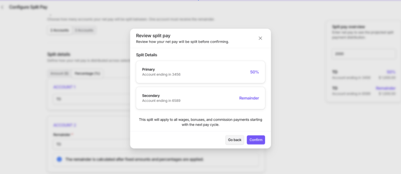Open the Account 2 remainder selector
Image resolution: width=401 pixels, height=174 pixels.
(x=91, y=144)
